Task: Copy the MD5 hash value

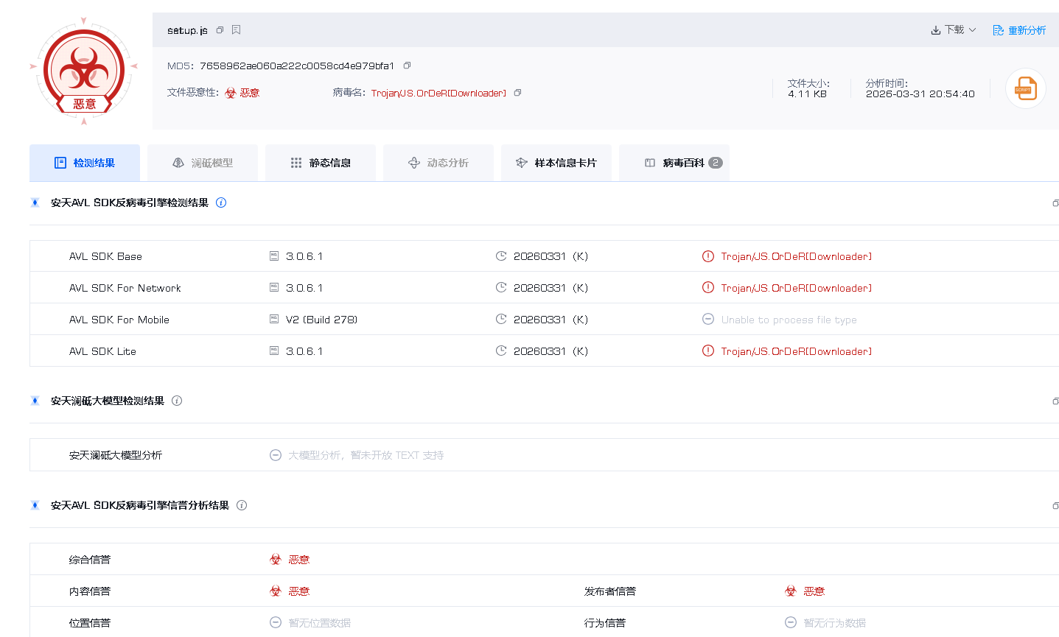Action: [407, 66]
